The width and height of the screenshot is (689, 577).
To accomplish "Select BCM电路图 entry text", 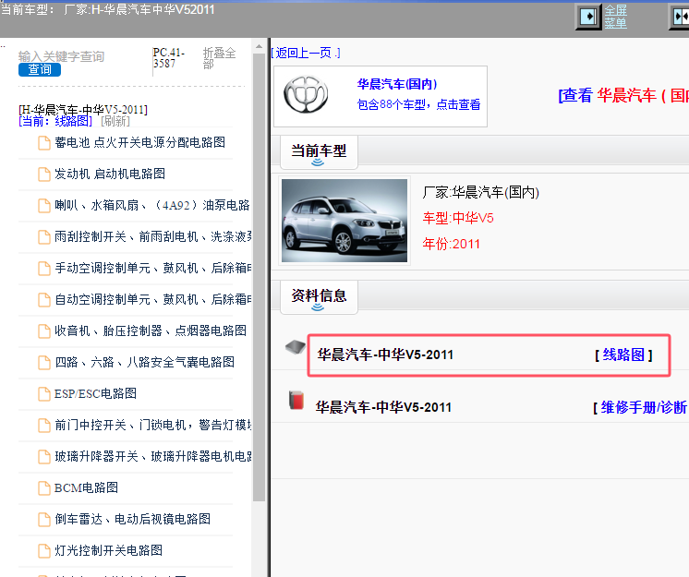I will [x=86, y=487].
